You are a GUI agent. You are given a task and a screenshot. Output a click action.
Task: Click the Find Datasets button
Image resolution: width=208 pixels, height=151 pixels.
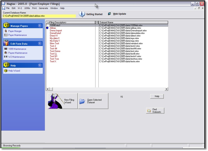pos(155,111)
